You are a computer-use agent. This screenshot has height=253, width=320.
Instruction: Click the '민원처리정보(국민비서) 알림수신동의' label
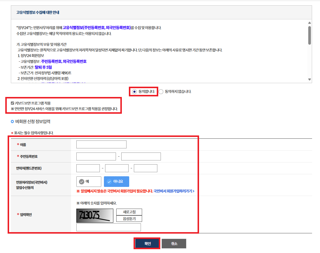click(x=32, y=185)
